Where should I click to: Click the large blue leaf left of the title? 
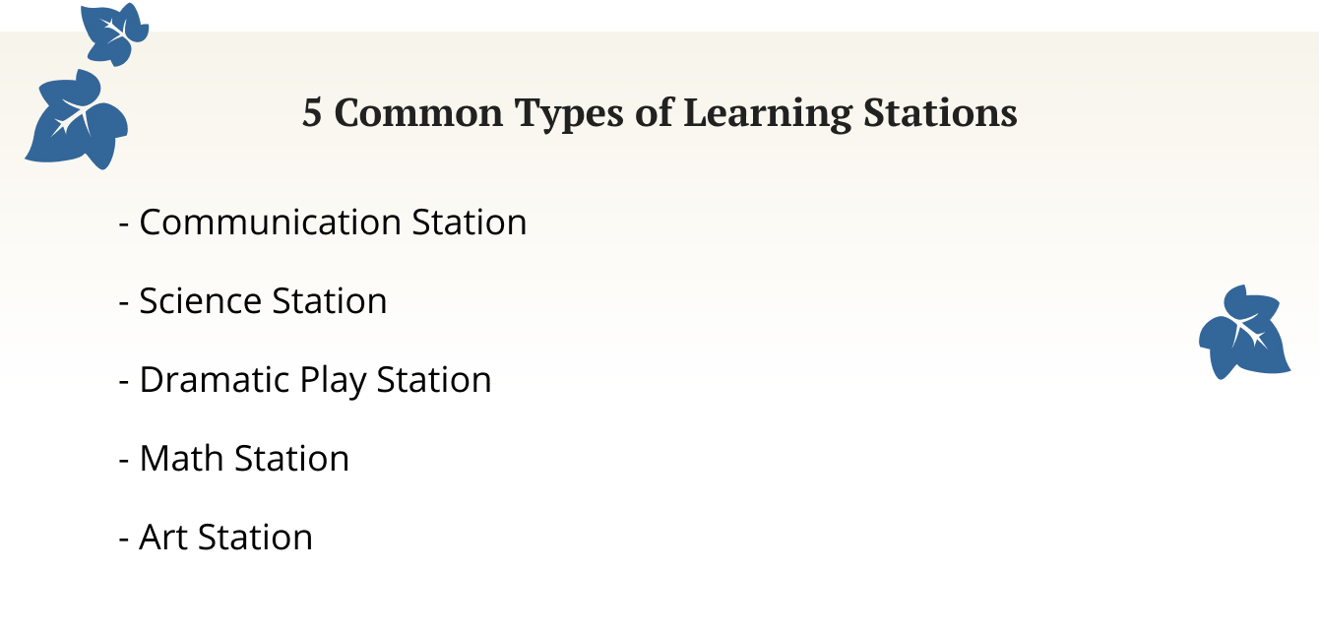[x=77, y=122]
